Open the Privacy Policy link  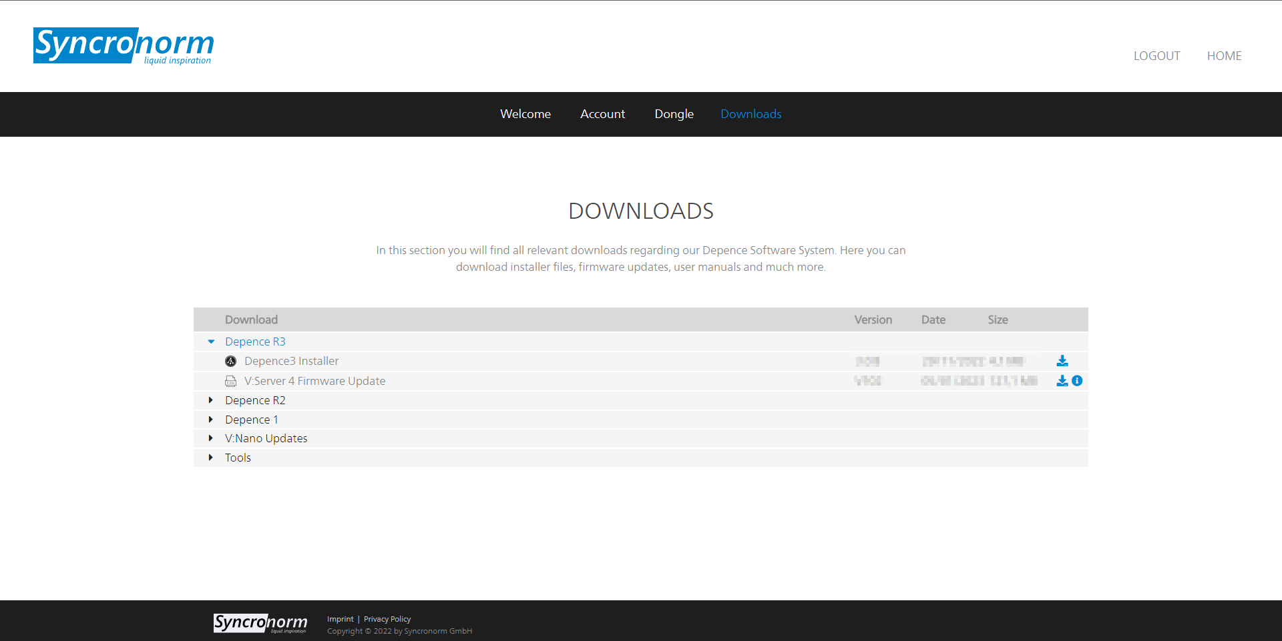(x=387, y=619)
